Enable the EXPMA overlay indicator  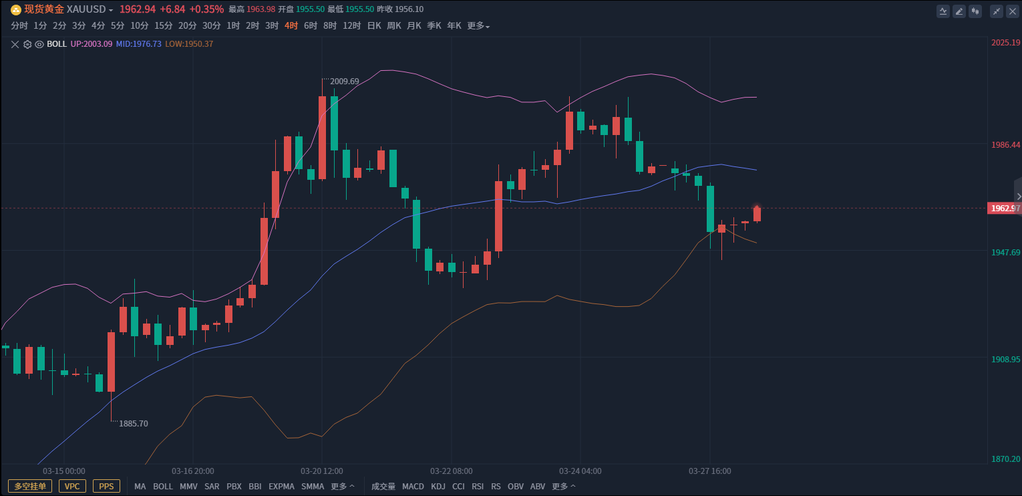281,487
